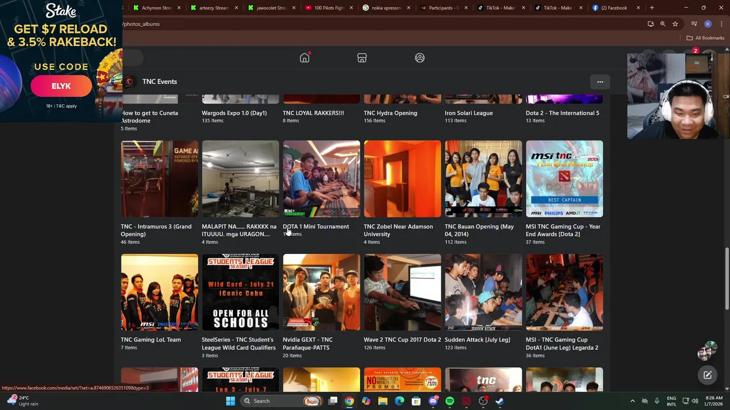Open Facebook Marketplace icon

pyautogui.click(x=362, y=58)
